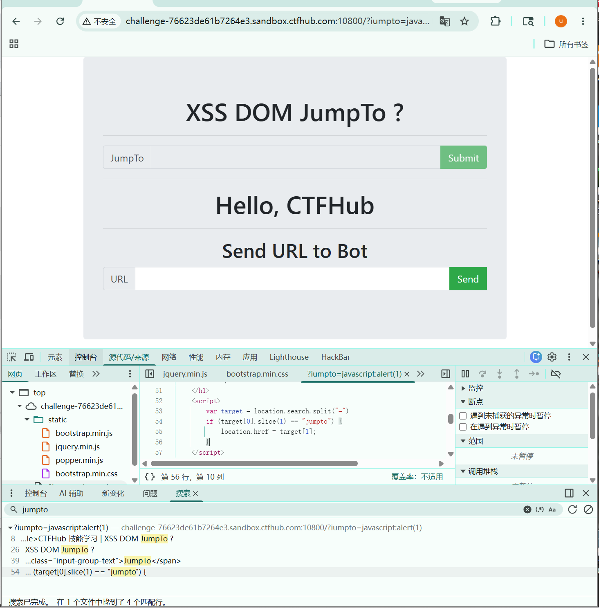Activate the inspect element picker
This screenshot has width=599, height=608.
[11, 357]
